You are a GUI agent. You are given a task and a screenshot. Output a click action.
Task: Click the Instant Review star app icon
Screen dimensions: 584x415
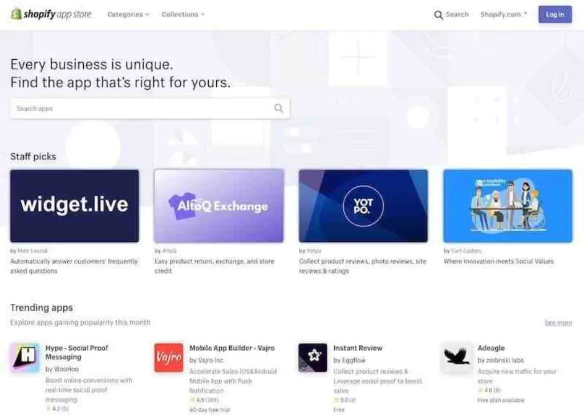coord(313,357)
